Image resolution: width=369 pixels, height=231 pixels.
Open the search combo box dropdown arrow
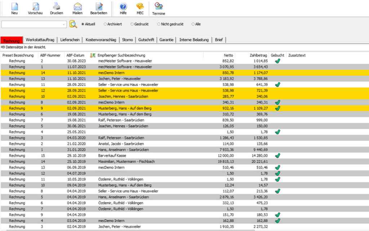(x=63, y=24)
